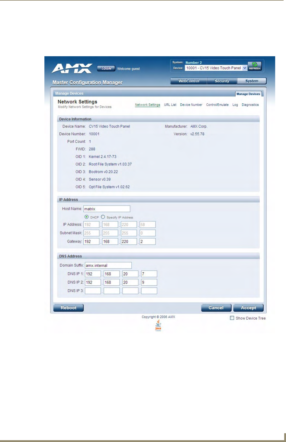286x442 pixels.
Task: Click the 'AMX Corp.' manufacturer value
Action: pyautogui.click(x=199, y=126)
